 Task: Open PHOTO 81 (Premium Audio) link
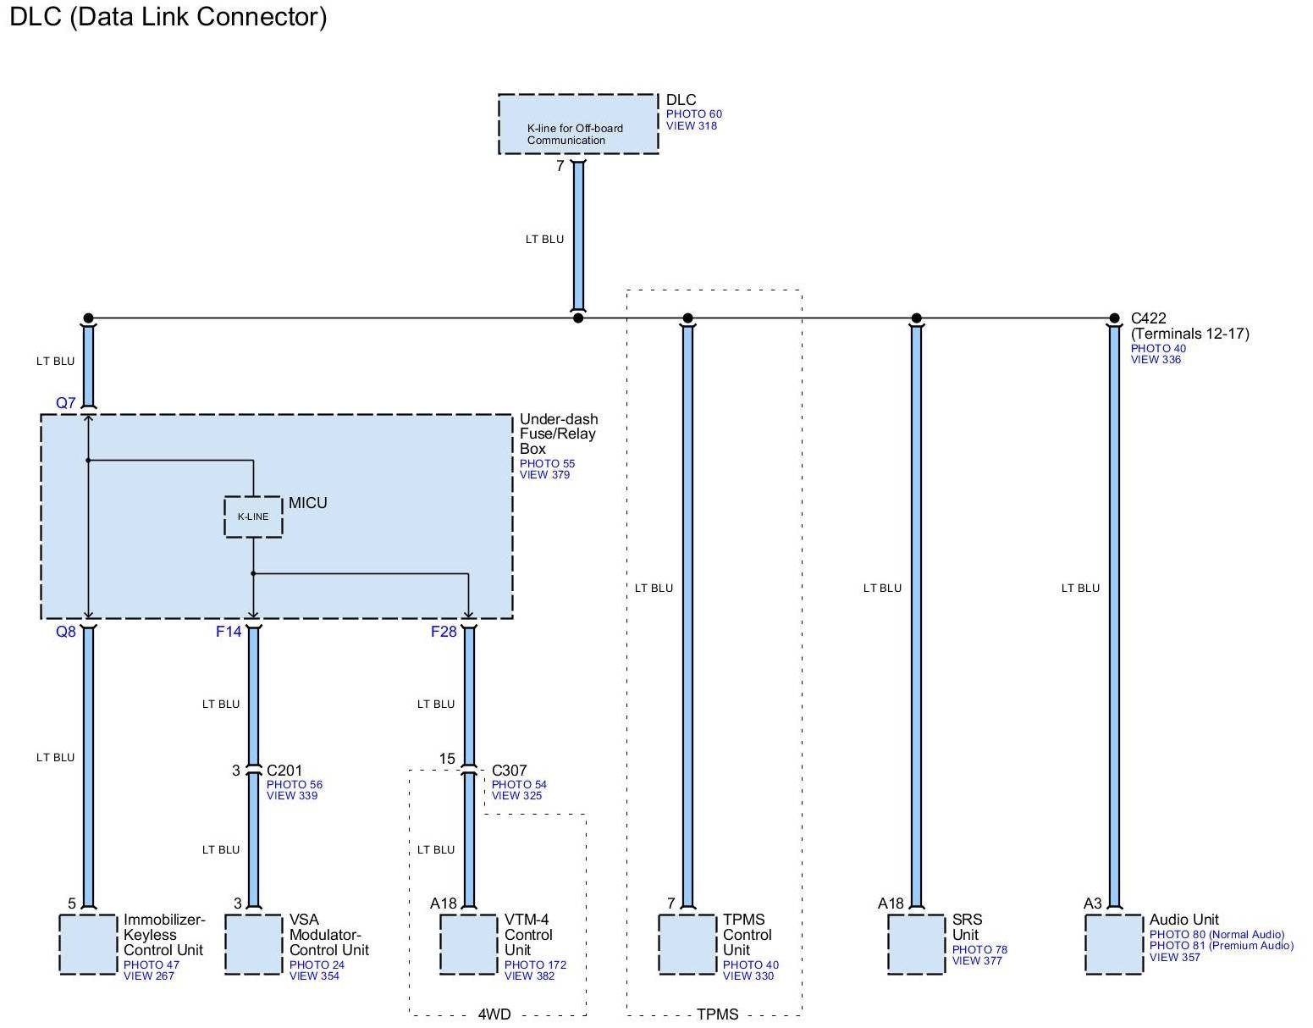tap(1221, 946)
